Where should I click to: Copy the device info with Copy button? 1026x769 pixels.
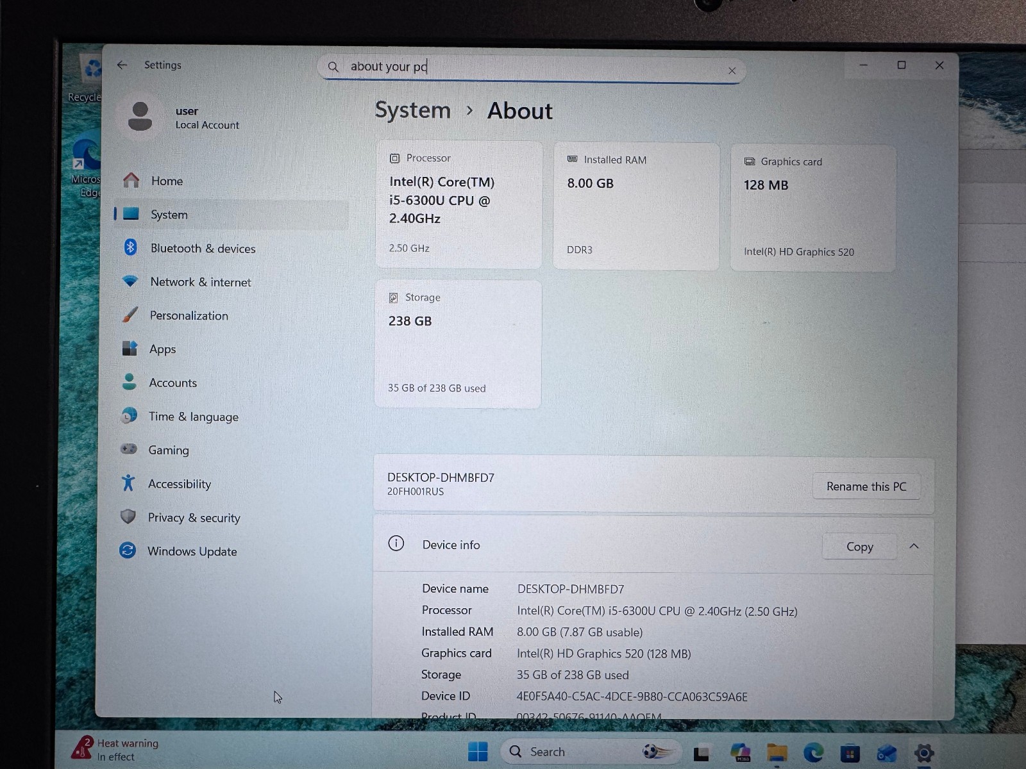click(859, 547)
